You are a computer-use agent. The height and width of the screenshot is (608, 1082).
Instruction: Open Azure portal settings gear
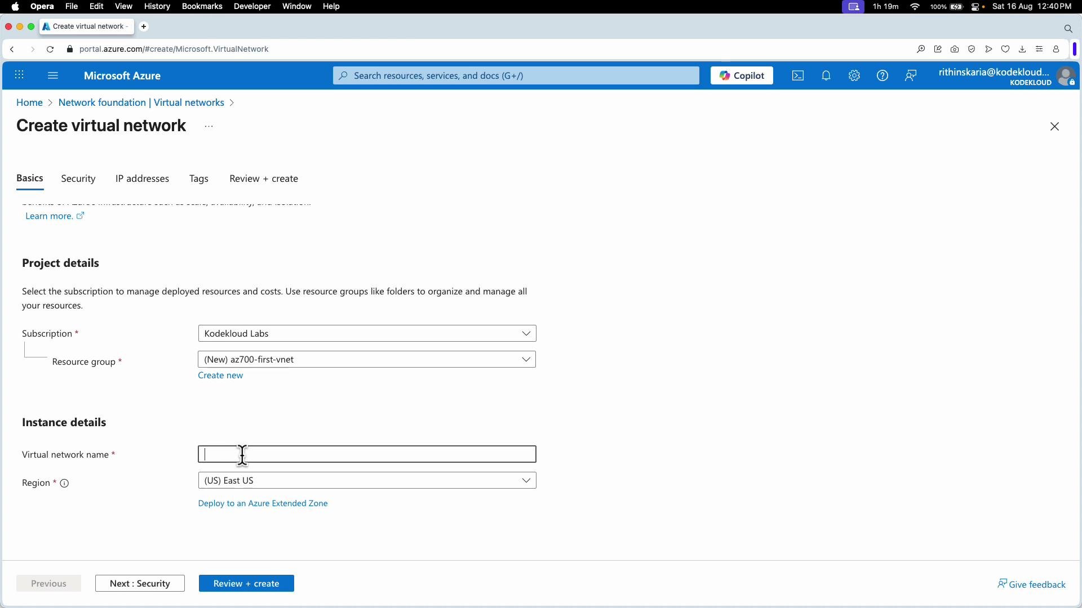pyautogui.click(x=854, y=75)
